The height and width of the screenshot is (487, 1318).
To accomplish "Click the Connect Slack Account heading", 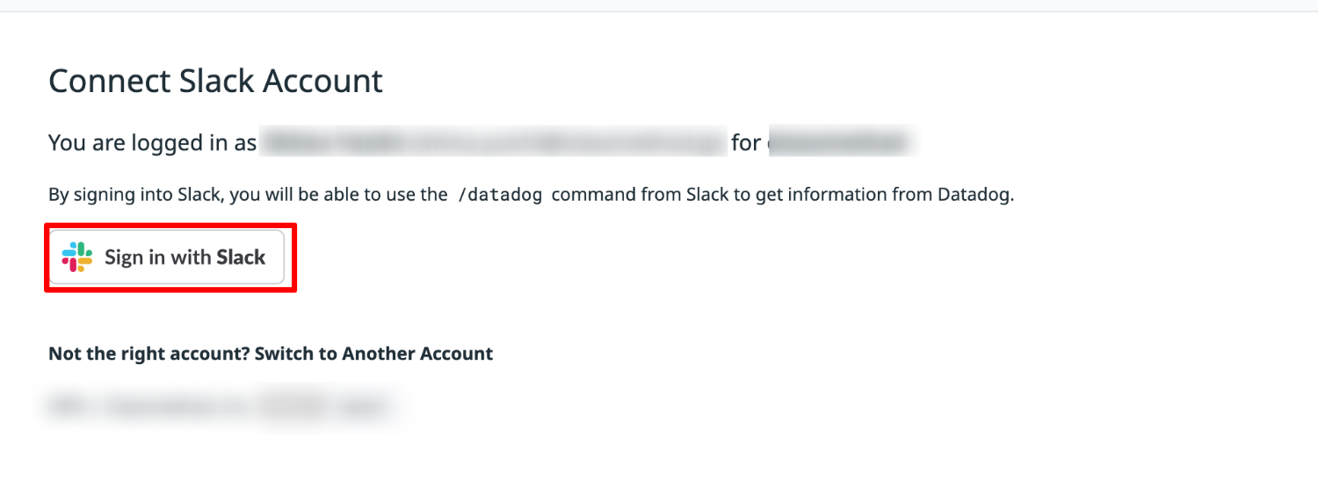I will (215, 81).
